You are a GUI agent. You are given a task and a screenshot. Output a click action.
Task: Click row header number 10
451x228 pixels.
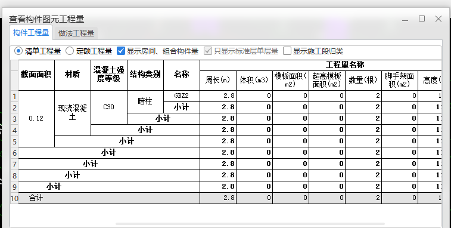click(x=14, y=198)
